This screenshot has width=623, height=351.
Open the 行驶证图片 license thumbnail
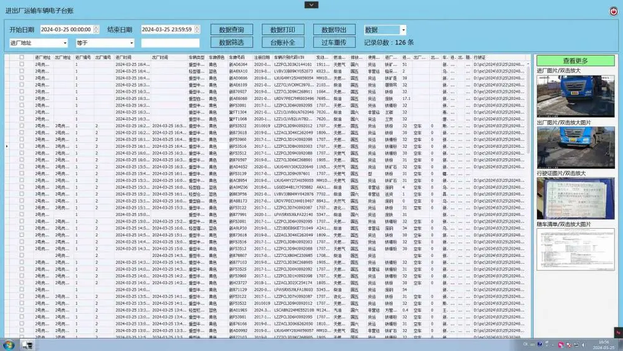(575, 198)
